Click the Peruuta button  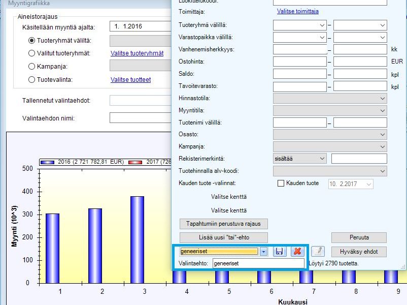359,237
